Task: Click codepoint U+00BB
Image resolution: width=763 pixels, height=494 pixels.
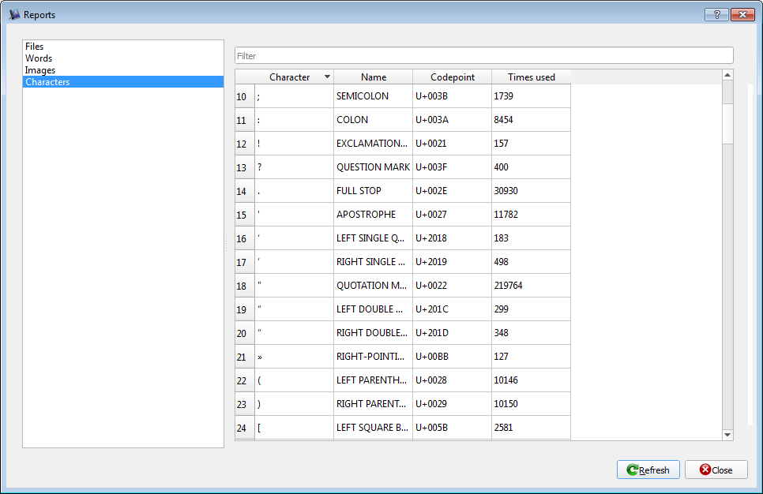Action: click(452, 357)
